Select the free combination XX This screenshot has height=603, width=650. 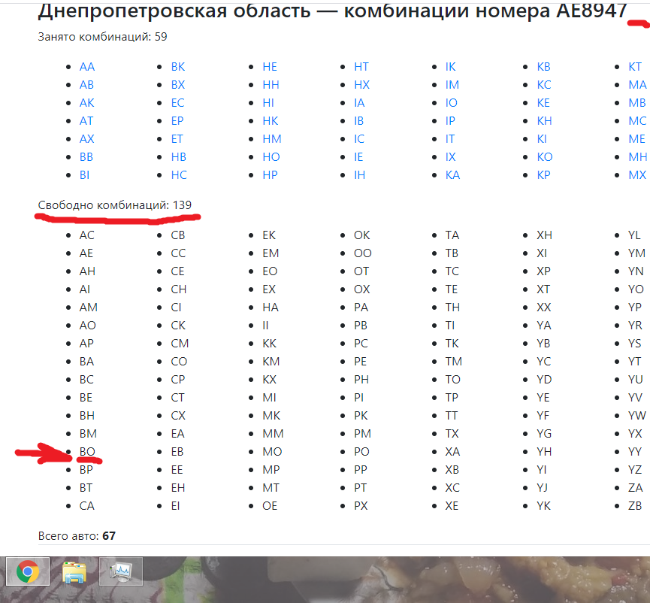pyautogui.click(x=544, y=308)
